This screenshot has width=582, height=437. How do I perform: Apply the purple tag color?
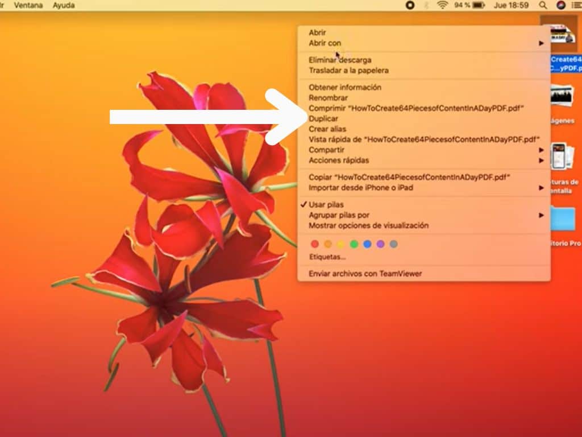[380, 244]
